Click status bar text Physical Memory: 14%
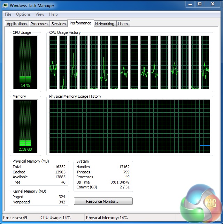Image resolution: width=223 pixels, height=224 pixels. coord(107,218)
